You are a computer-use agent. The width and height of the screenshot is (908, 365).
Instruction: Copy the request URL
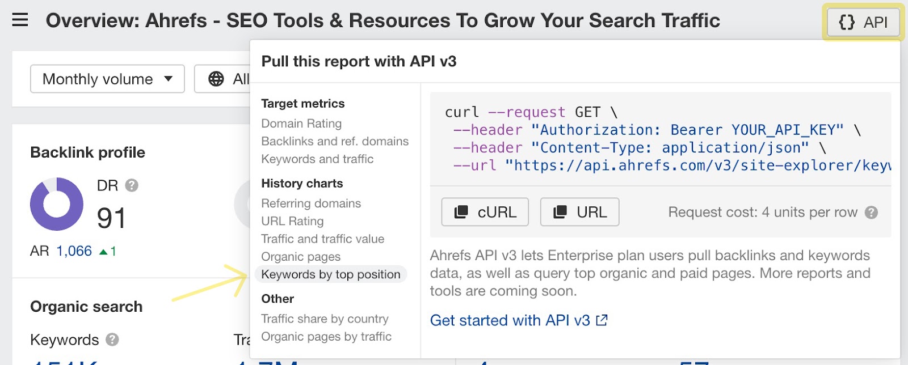(x=579, y=212)
